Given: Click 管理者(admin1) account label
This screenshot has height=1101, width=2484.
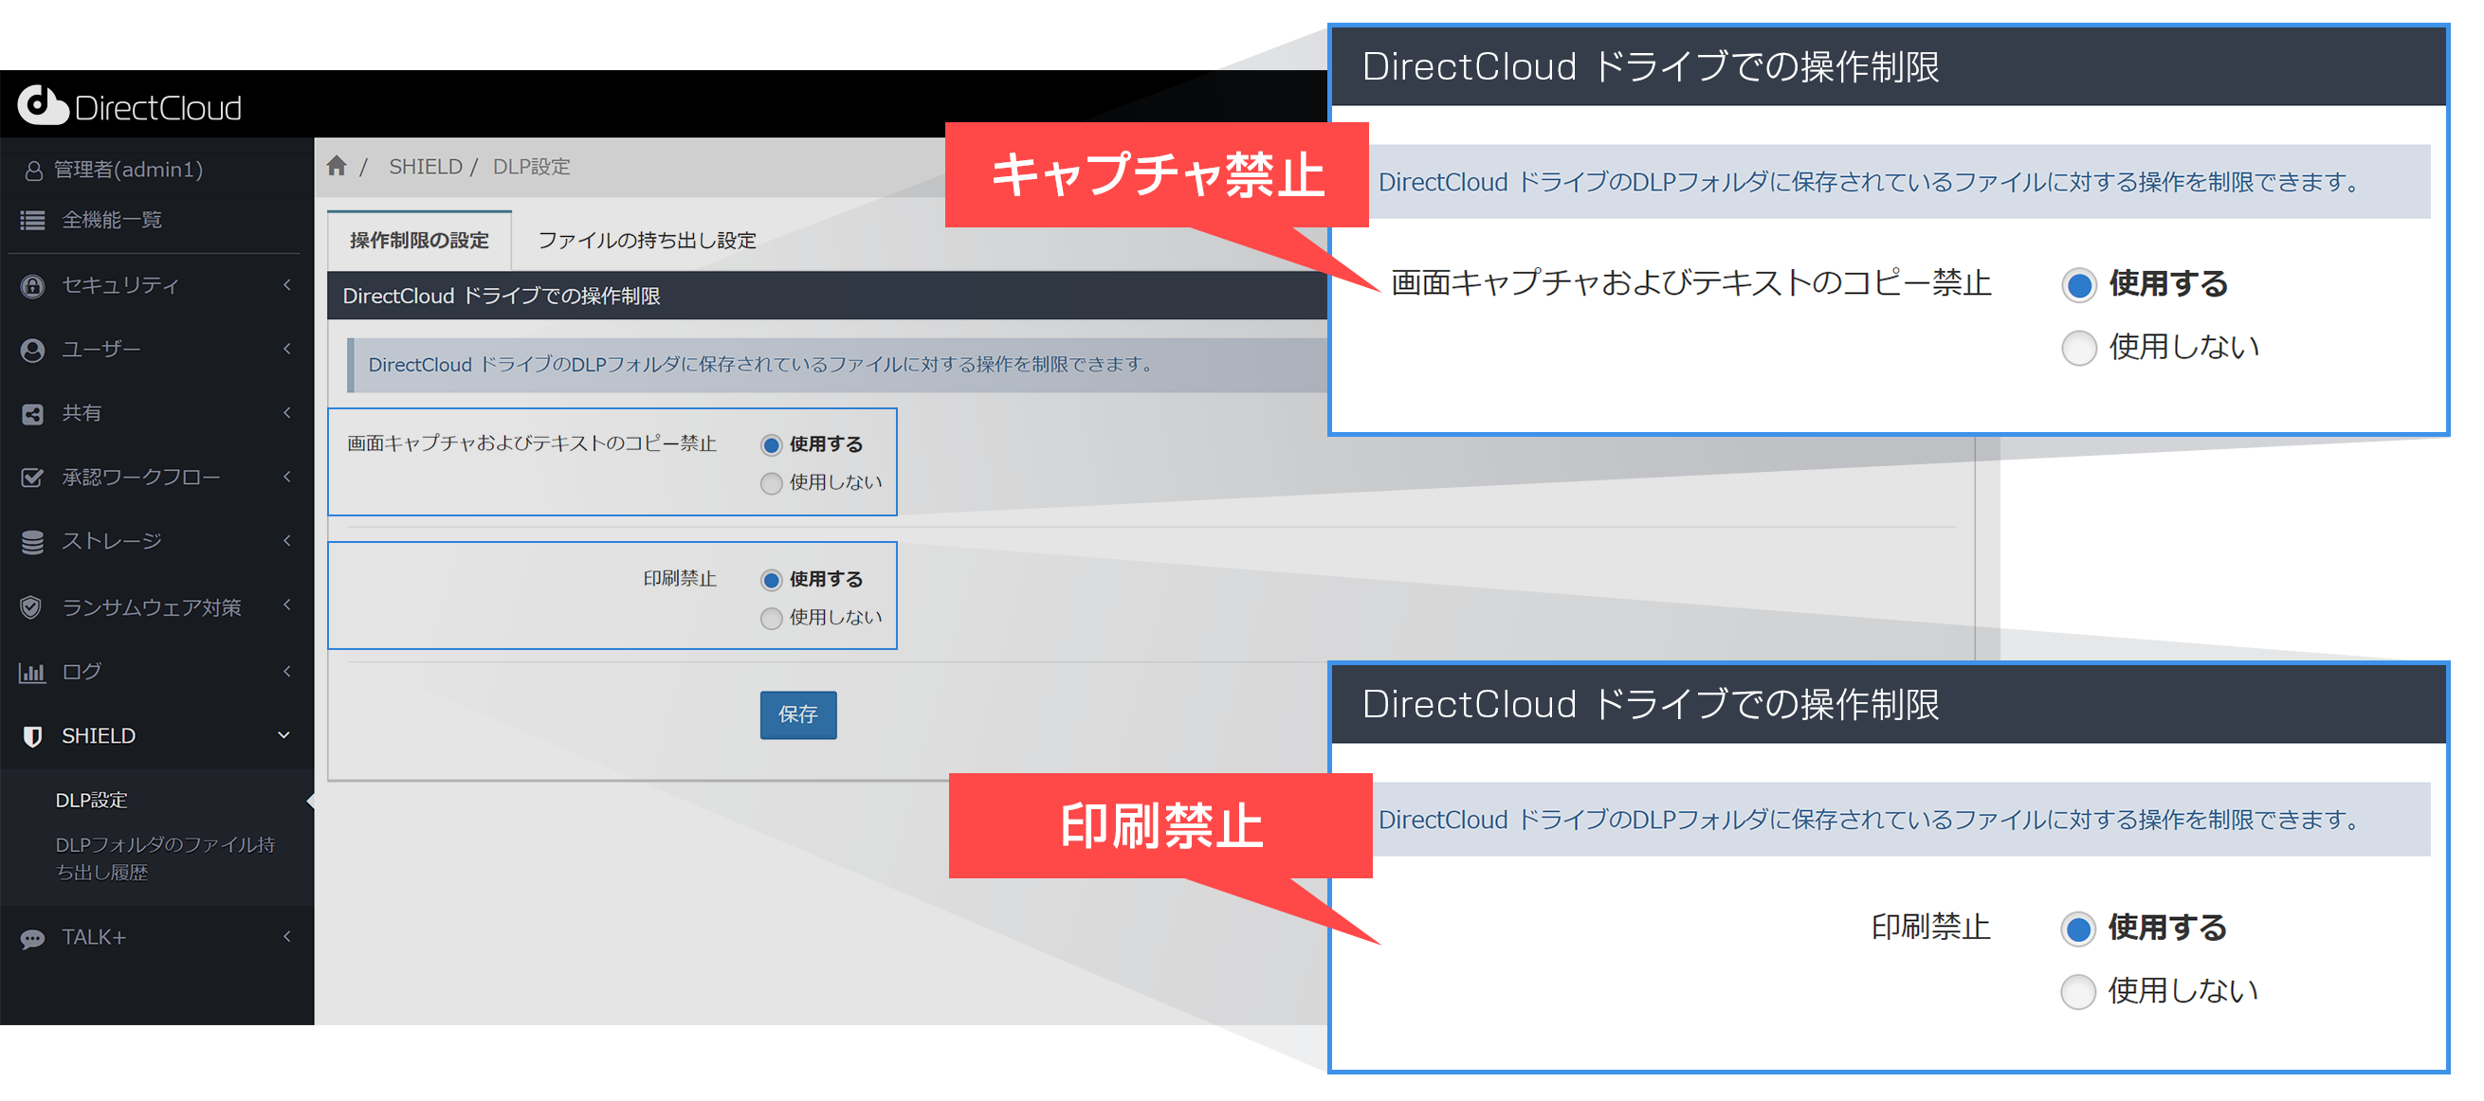Looking at the screenshot, I should coord(128,170).
